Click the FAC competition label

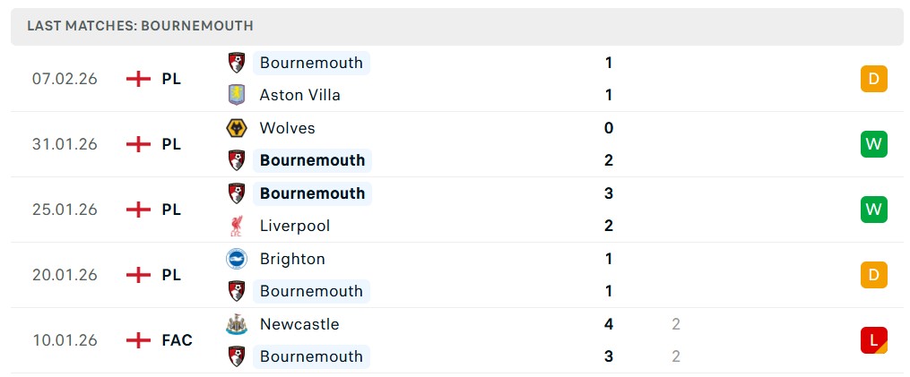(177, 340)
